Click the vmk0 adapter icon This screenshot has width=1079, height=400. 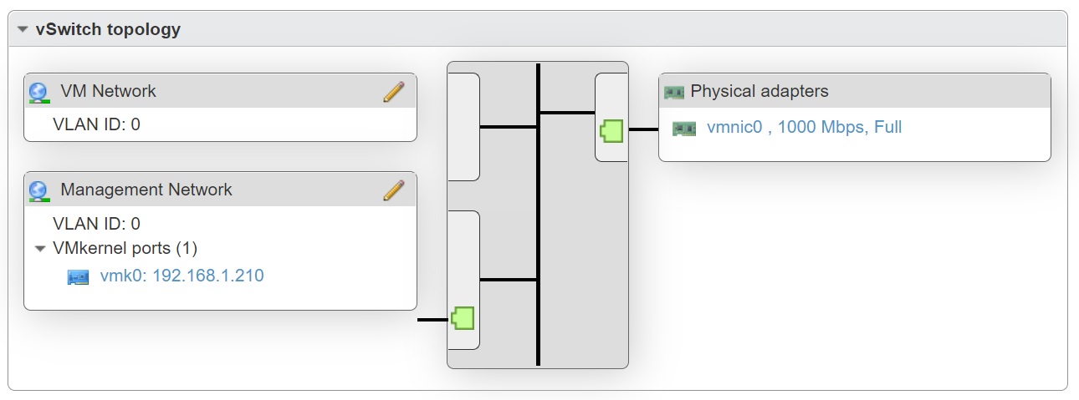(x=78, y=276)
